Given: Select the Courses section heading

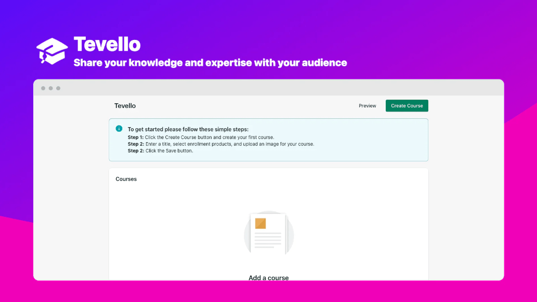Looking at the screenshot, I should [x=126, y=179].
